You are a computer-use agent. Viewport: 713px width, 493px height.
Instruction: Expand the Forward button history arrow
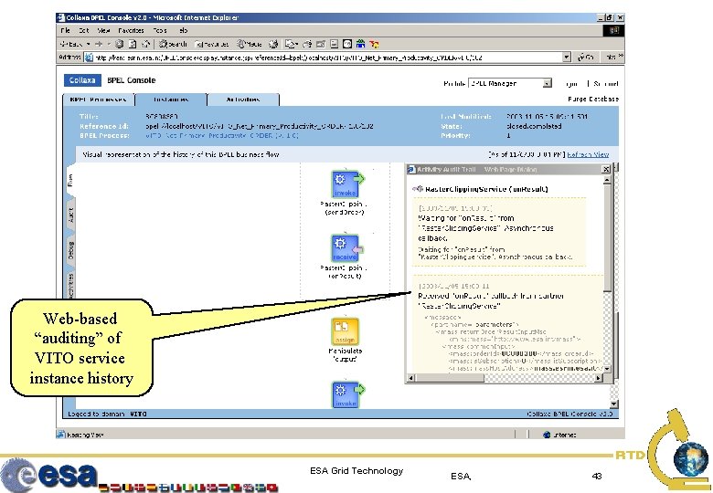click(x=108, y=44)
